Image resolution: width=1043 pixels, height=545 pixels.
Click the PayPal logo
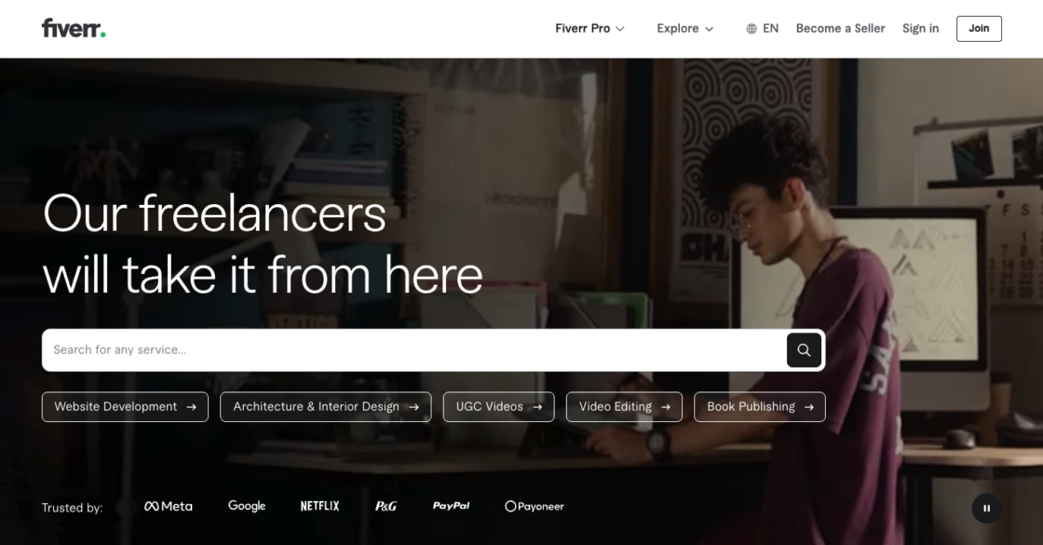tap(452, 506)
